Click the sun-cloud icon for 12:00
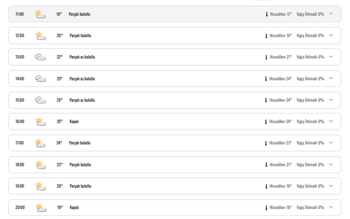The image size is (350, 219). click(40, 36)
